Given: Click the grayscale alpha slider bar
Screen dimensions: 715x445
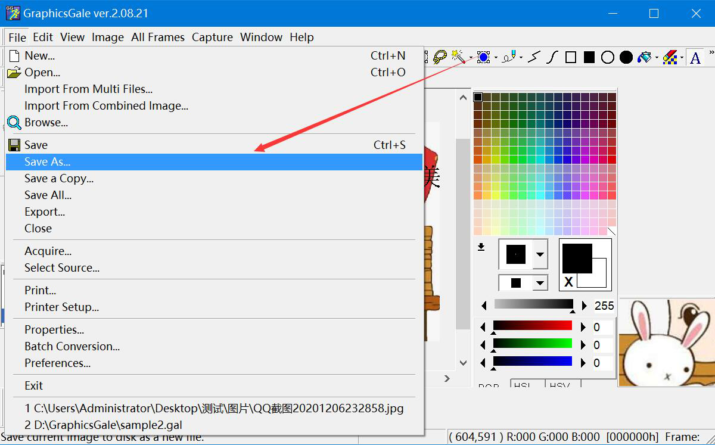Looking at the screenshot, I should click(533, 304).
